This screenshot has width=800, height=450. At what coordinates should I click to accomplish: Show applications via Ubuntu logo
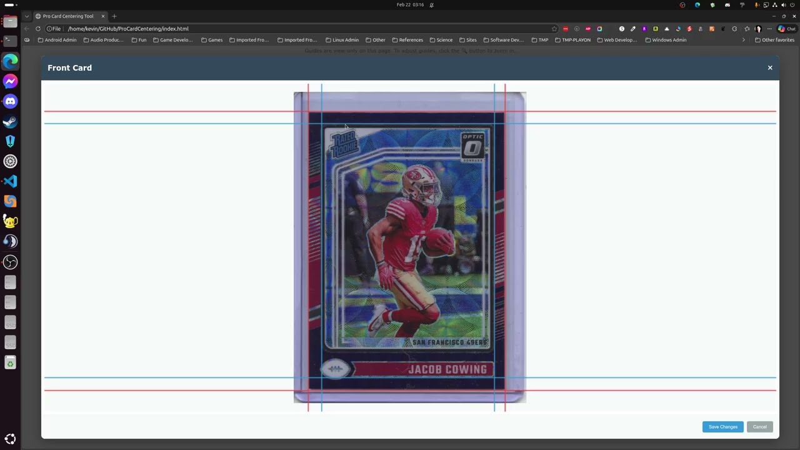point(10,439)
